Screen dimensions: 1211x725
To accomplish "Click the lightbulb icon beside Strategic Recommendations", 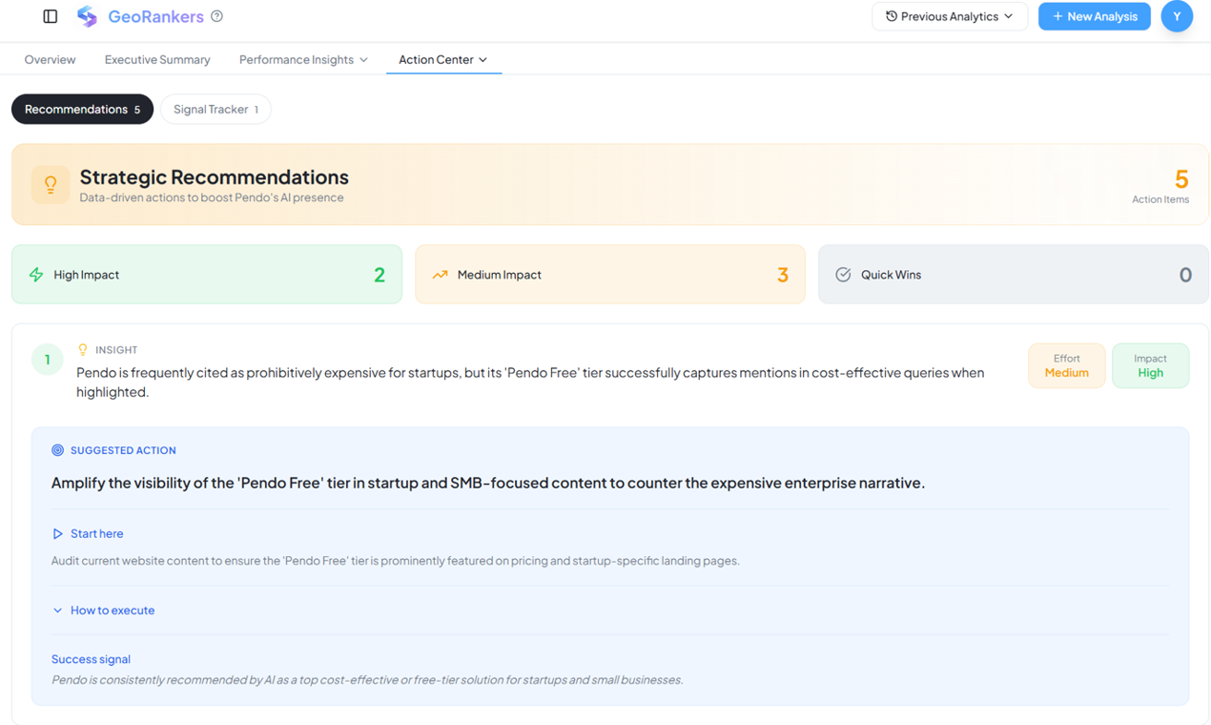I will click(x=51, y=185).
